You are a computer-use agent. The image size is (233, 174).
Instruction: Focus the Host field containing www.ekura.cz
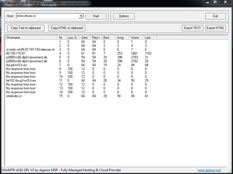[47, 16]
